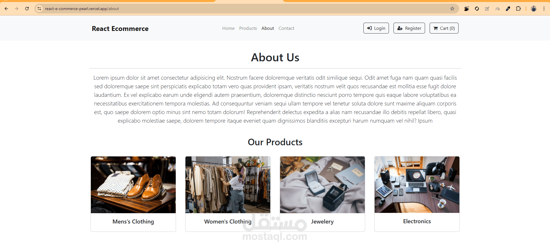Select the Jewelery product image

coord(322,185)
